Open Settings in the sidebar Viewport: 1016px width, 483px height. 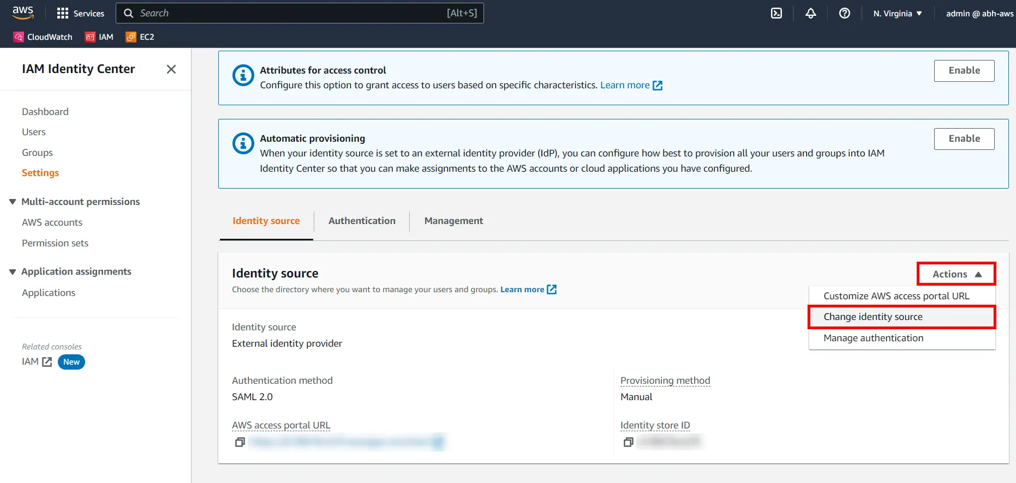(40, 173)
